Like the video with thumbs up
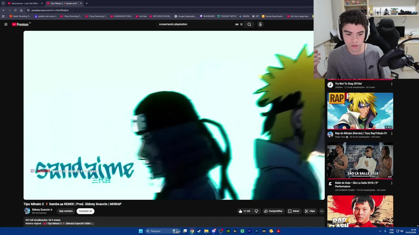This screenshot has height=235, width=419. tap(245, 211)
